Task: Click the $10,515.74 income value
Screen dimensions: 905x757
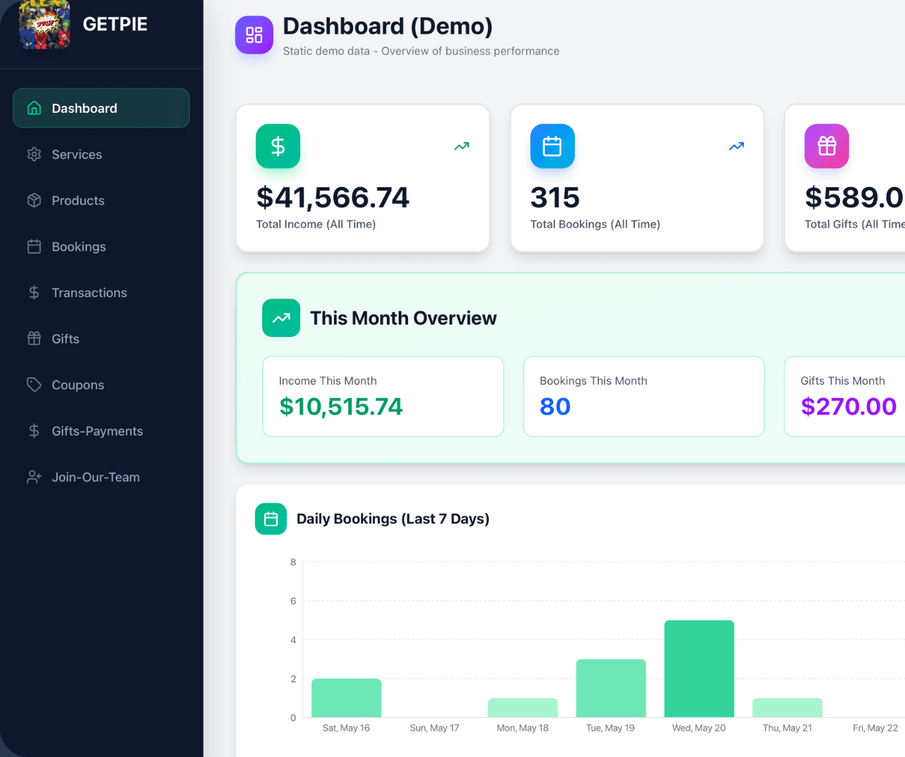Action: click(x=341, y=407)
